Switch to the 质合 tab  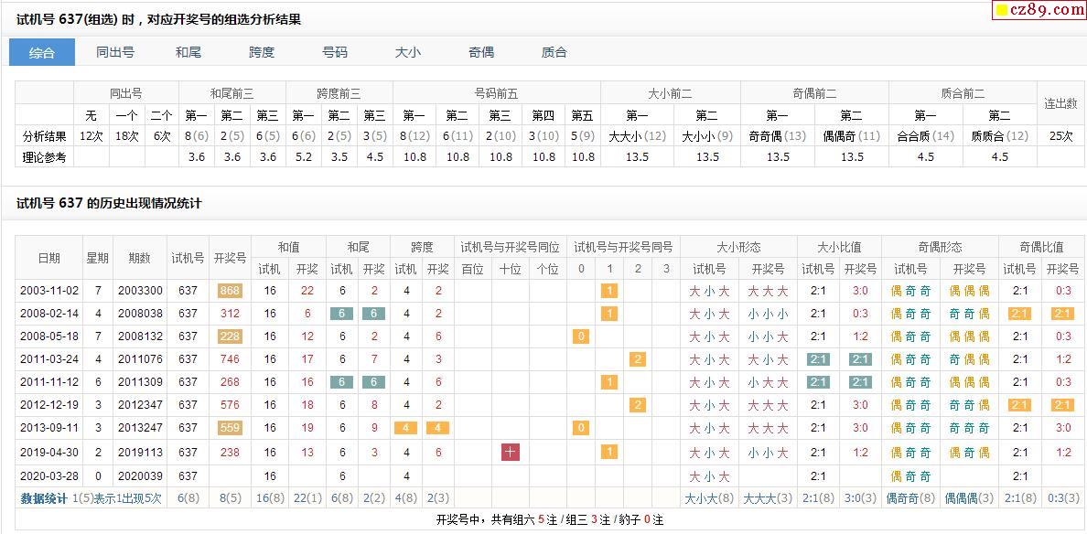point(554,52)
